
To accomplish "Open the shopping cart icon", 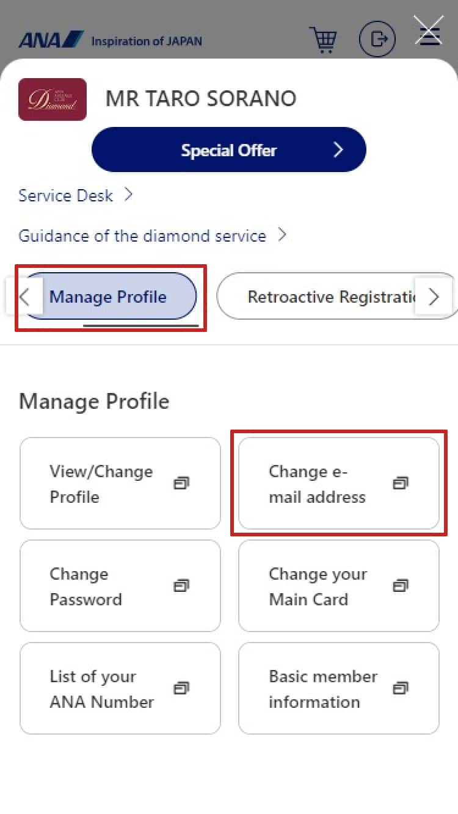I will point(322,40).
